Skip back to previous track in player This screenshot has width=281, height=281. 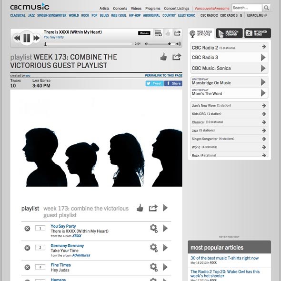point(17,38)
